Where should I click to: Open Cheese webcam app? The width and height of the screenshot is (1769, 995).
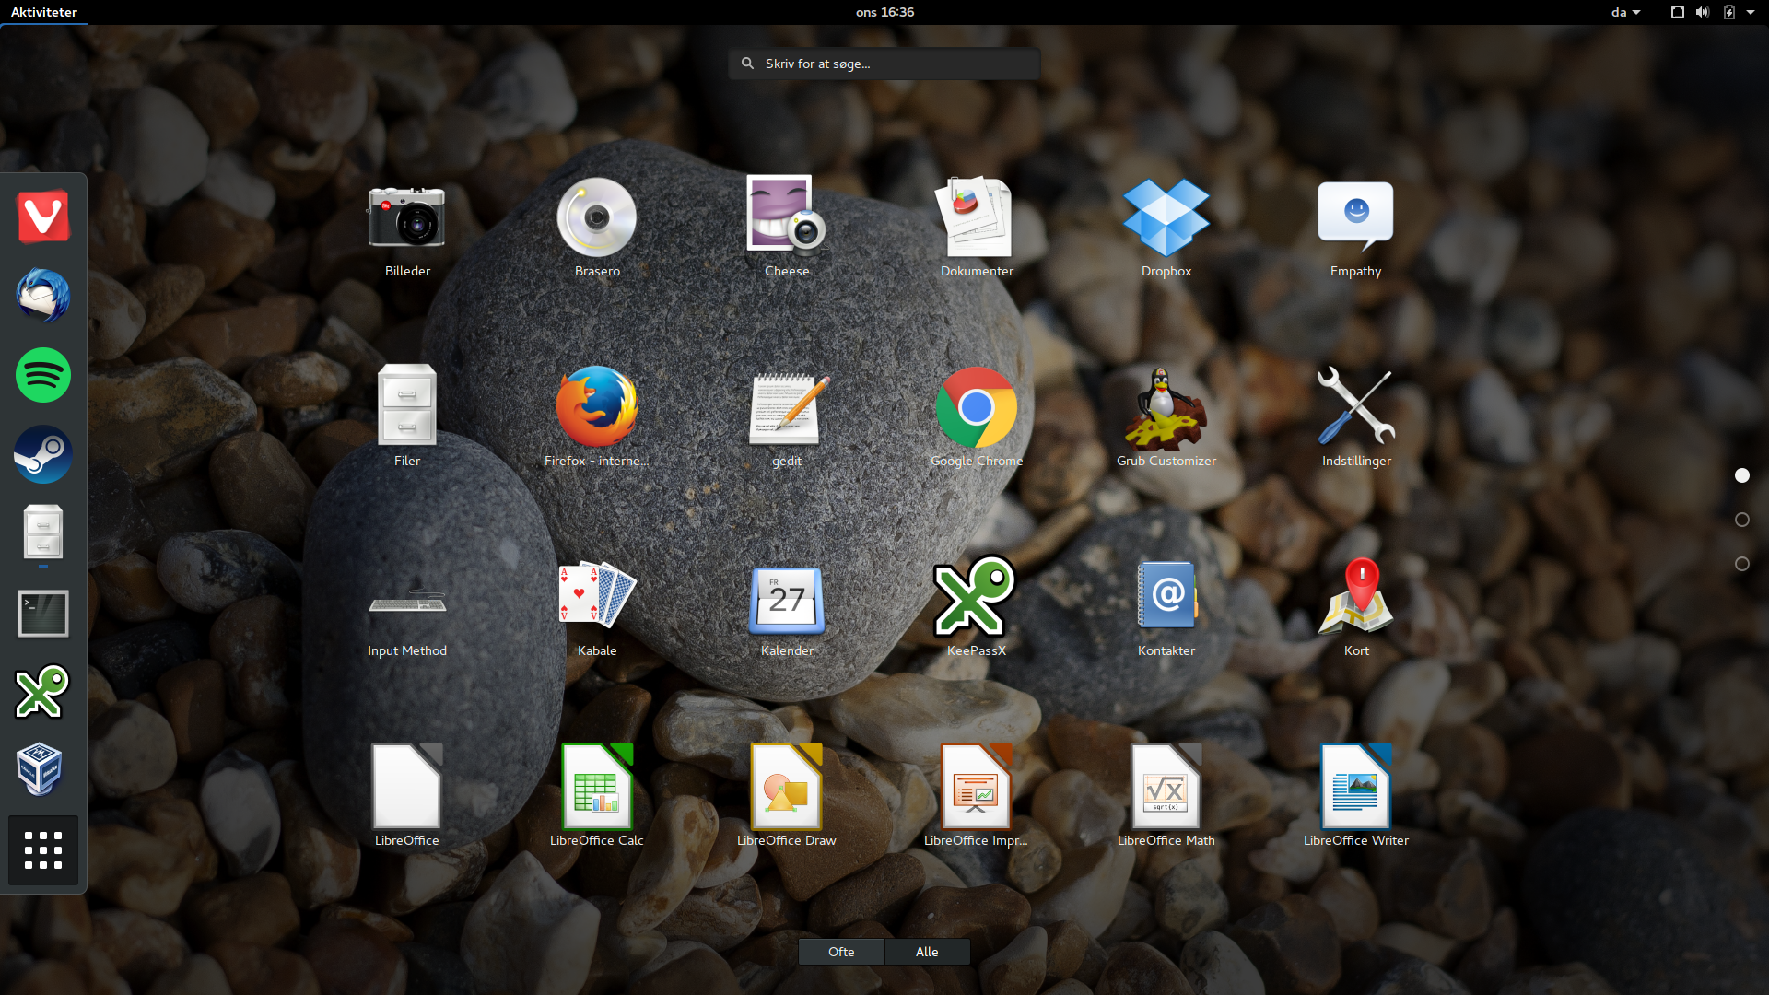[x=787, y=228]
